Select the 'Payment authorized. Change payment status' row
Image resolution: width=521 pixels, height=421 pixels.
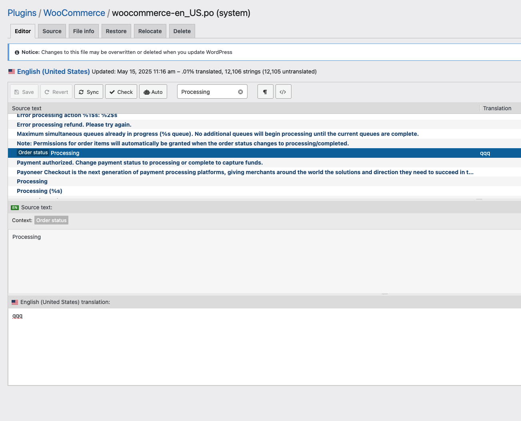[x=264, y=163]
